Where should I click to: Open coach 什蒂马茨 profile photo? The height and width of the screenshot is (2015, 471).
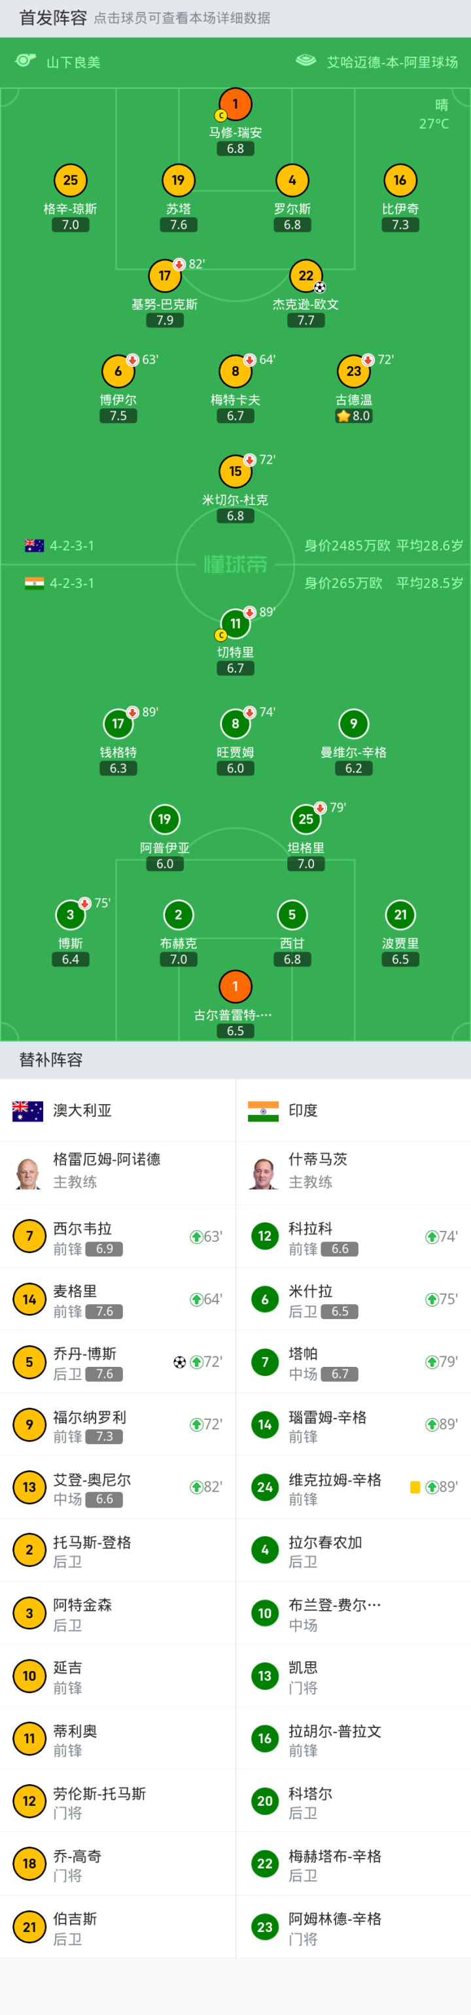264,1173
